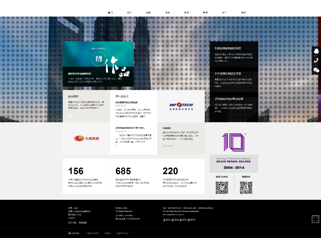This screenshot has width=321, height=238.
Task: Open 集团官网定制设计开发 service heading
Action: click(228, 48)
